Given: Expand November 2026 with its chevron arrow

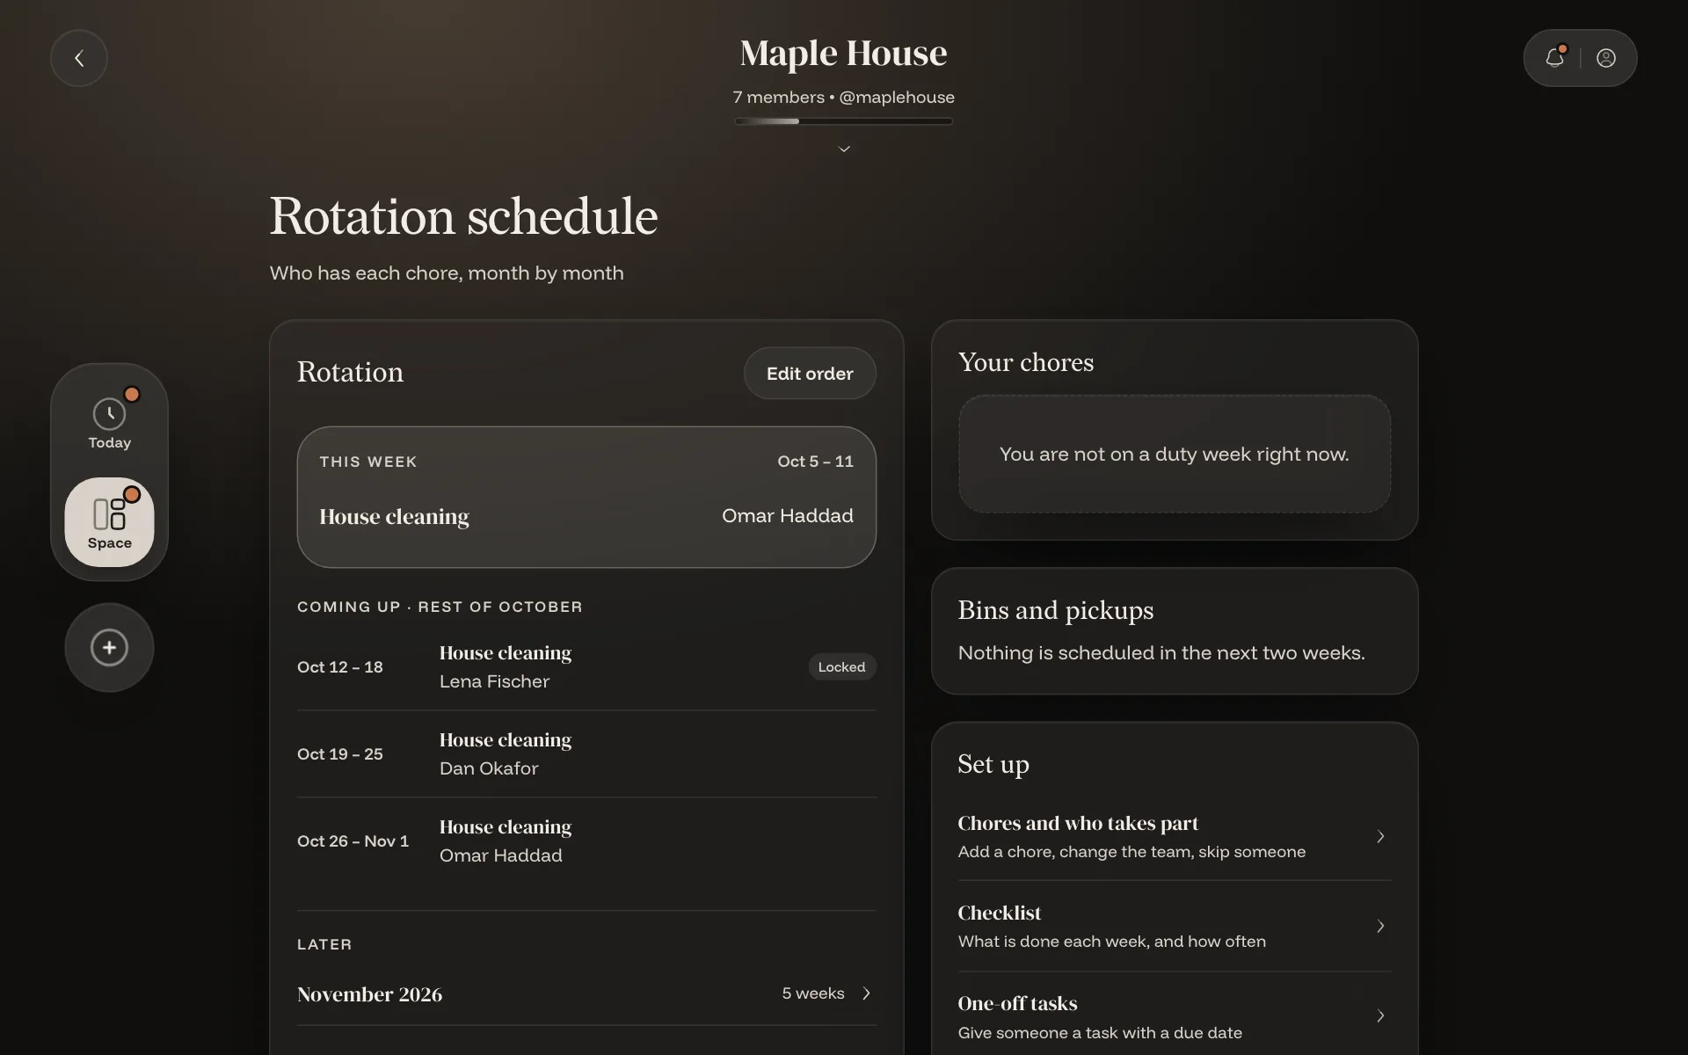Looking at the screenshot, I should (x=867, y=993).
